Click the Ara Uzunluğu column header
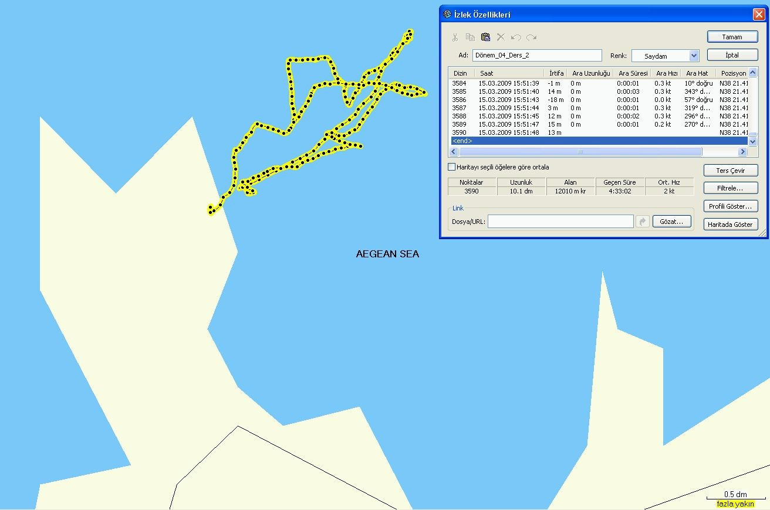 [591, 73]
